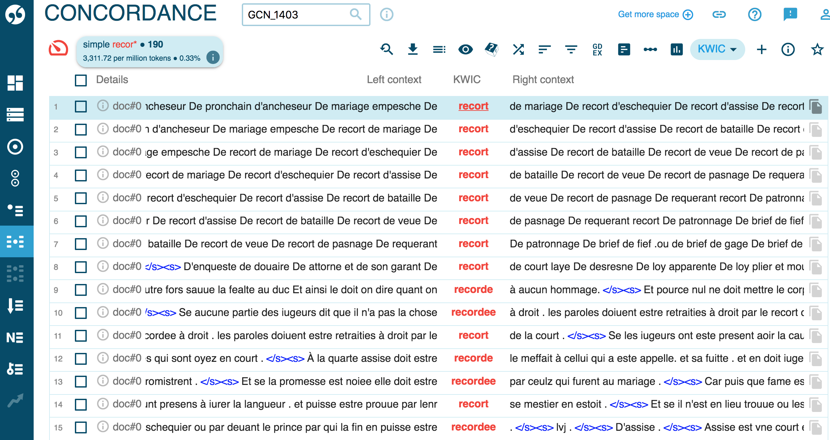This screenshot has width=830, height=440.
Task: Sort the concordance lines
Action: [545, 49]
